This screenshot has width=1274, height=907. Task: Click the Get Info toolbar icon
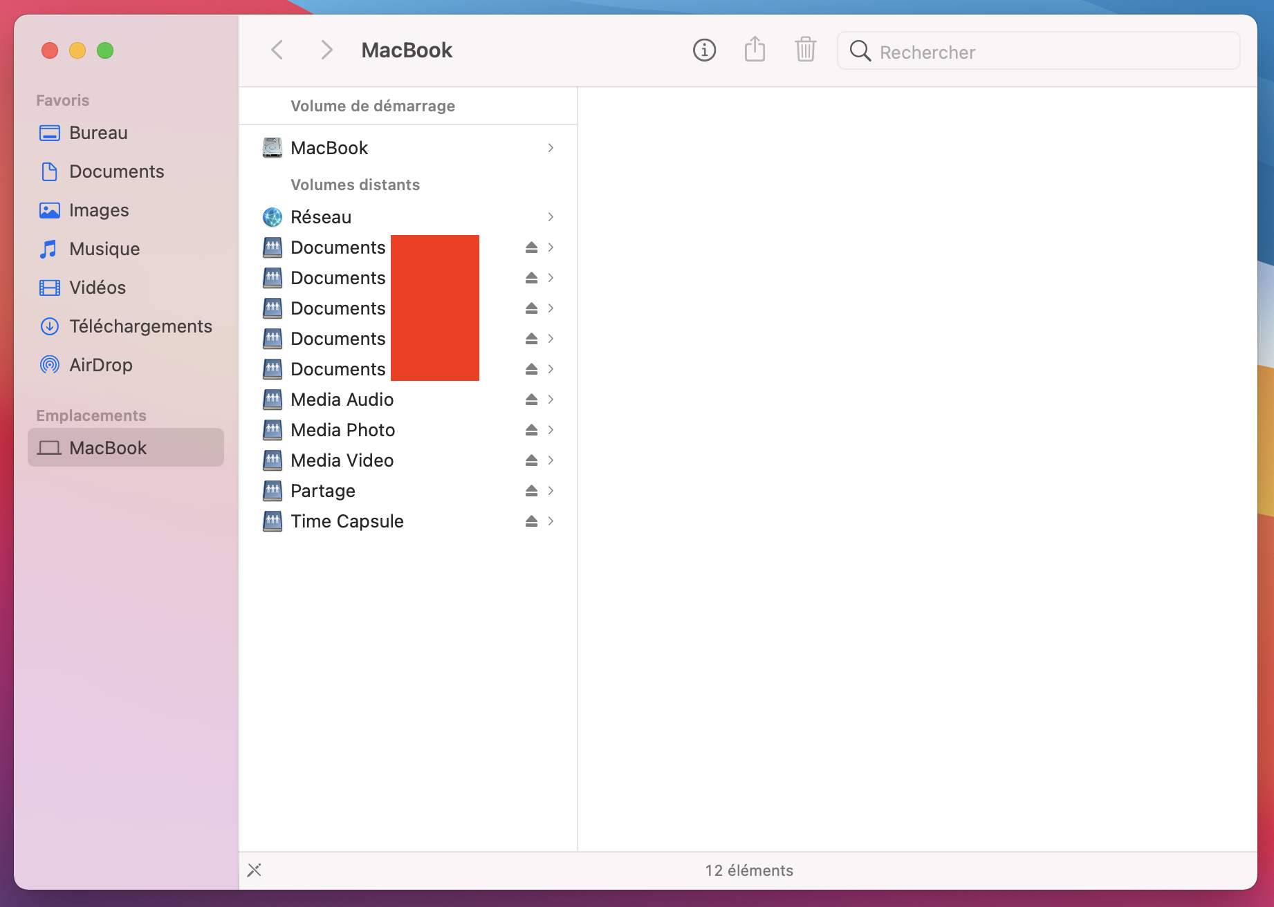[x=704, y=50]
